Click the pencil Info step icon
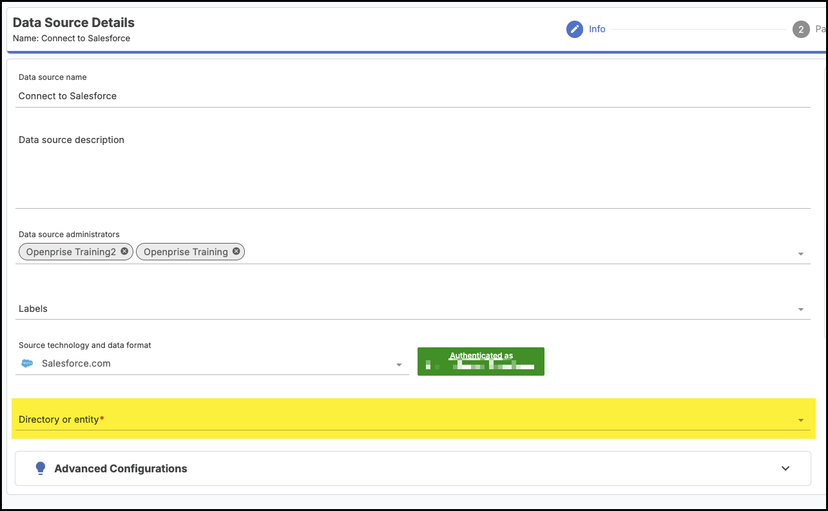The image size is (828, 511). [574, 29]
